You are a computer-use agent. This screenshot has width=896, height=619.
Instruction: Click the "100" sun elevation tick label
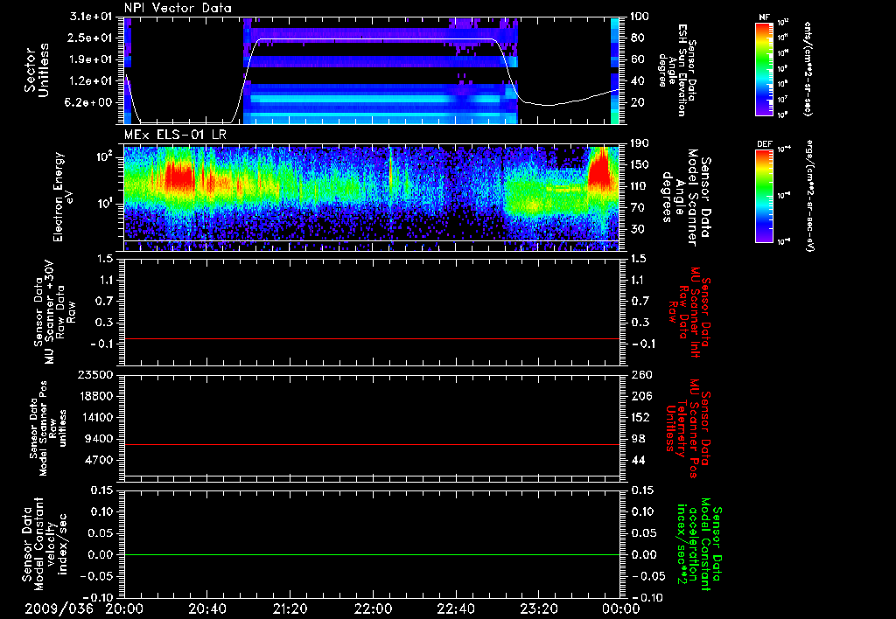pos(641,17)
